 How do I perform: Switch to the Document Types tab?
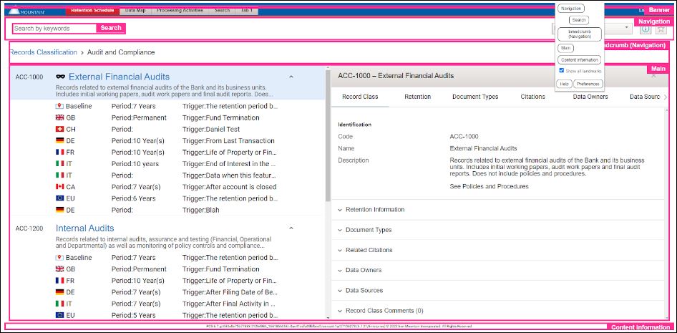475,97
